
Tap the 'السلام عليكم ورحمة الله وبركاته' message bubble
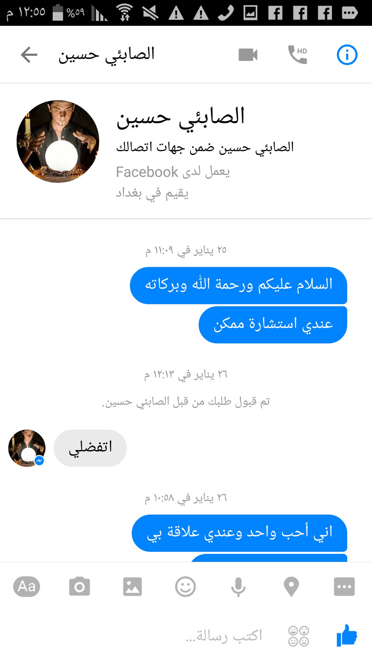tap(239, 285)
